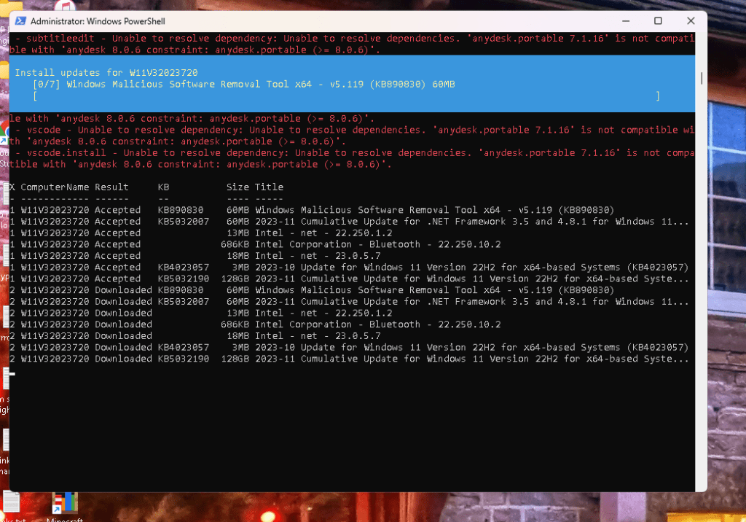Click the 'Size' column header
The image size is (746, 522).
tap(237, 187)
